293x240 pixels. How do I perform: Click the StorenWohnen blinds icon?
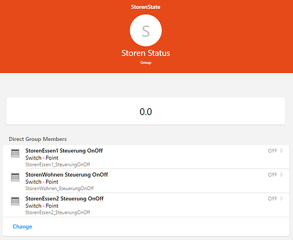pos(15,177)
